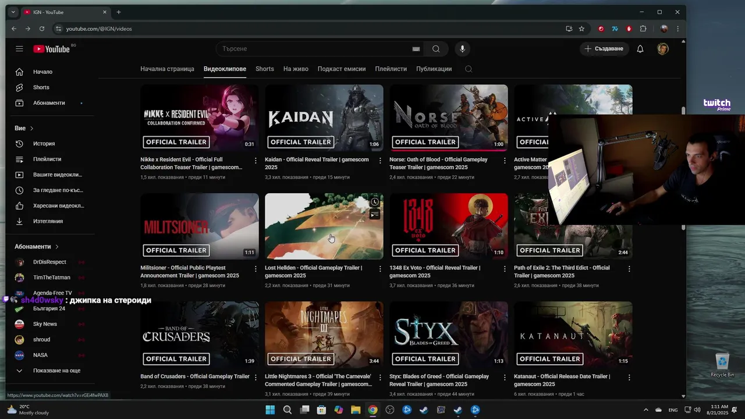Screen dimensions: 745x419
Task: Open NASA subscription channel
Action: pyautogui.click(x=49, y=355)
